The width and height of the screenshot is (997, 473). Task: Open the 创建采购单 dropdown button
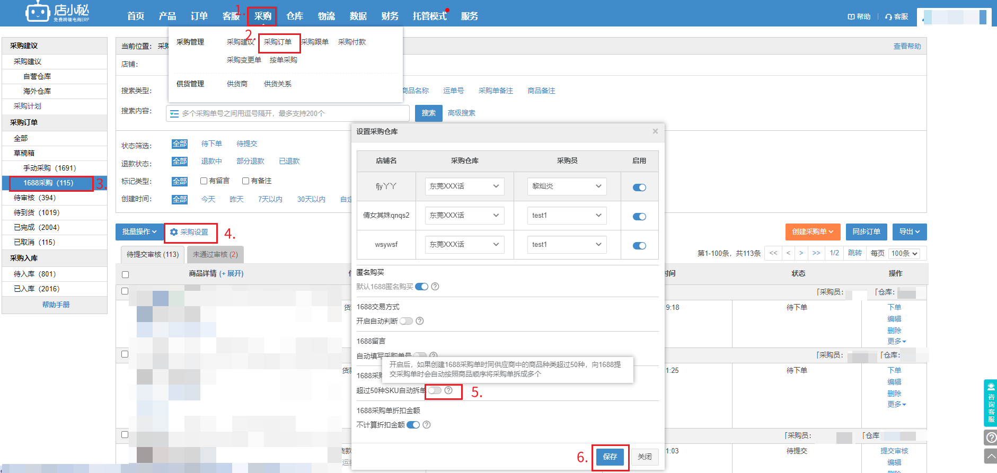tap(813, 232)
